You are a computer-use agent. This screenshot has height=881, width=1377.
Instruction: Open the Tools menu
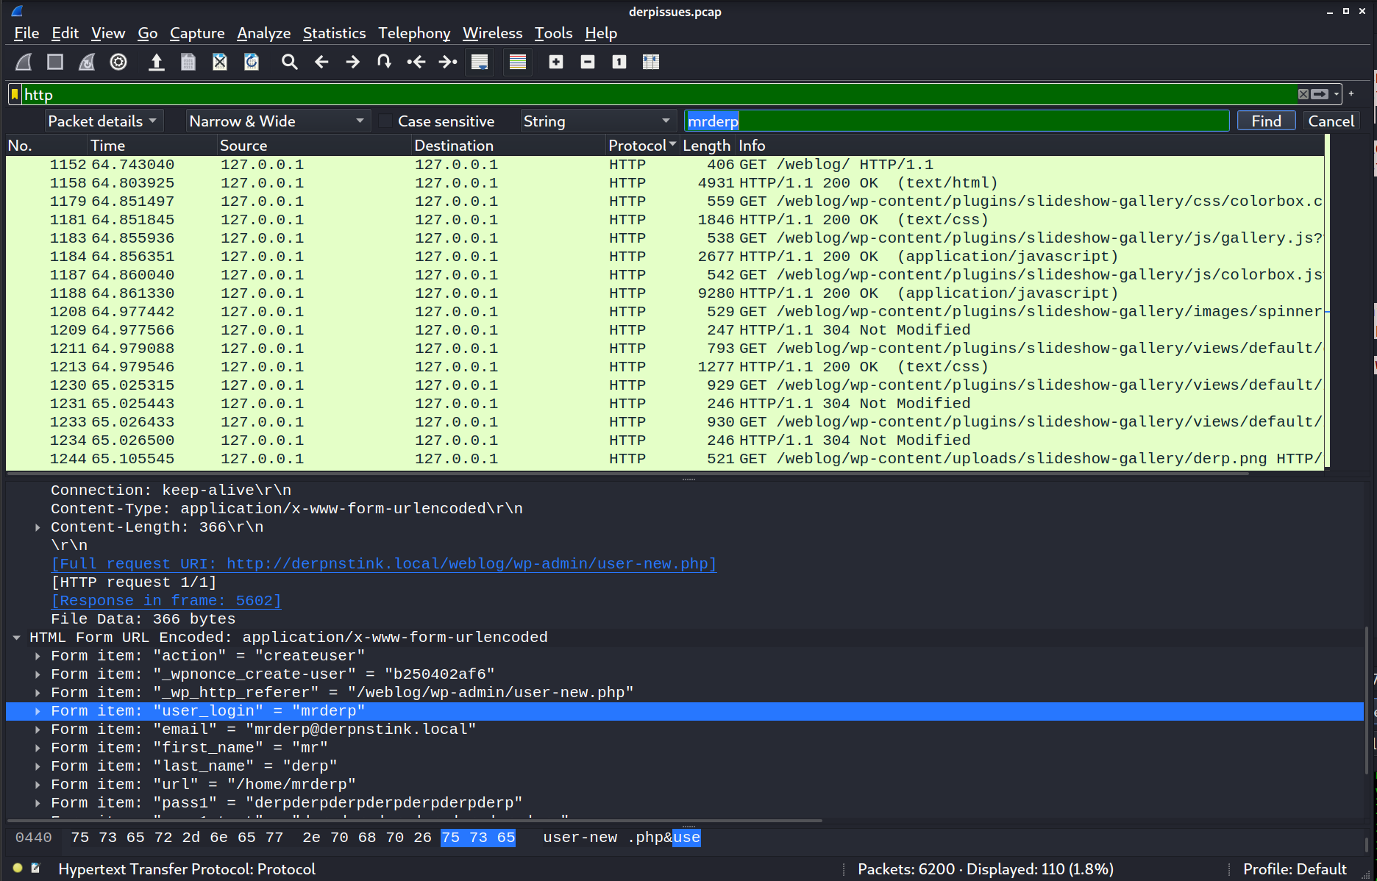pos(553,33)
